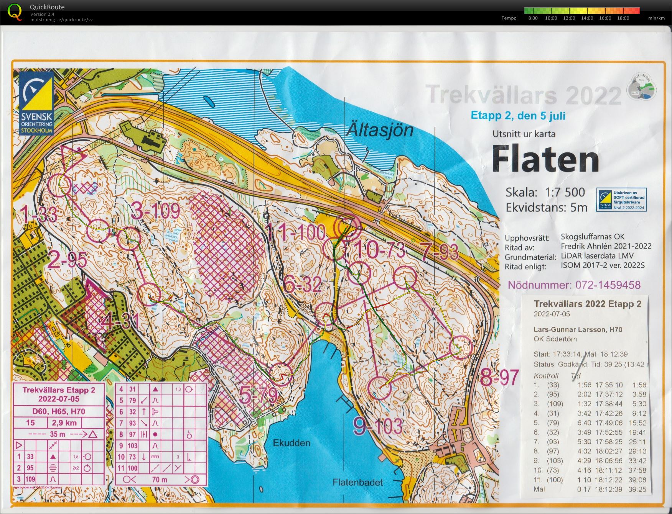Click the 'Skogsluffarnas OK' copyright text
This screenshot has height=514, width=672.
(x=592, y=237)
